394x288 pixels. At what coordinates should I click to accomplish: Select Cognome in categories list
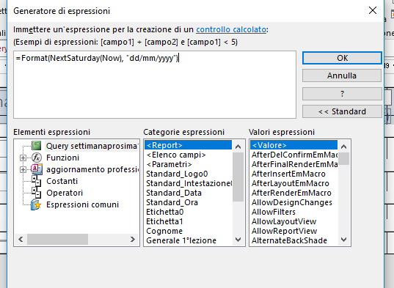(188, 231)
